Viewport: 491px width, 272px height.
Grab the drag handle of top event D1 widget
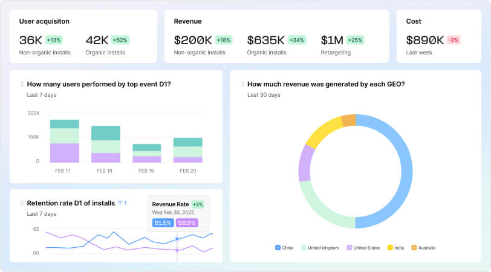point(22,84)
